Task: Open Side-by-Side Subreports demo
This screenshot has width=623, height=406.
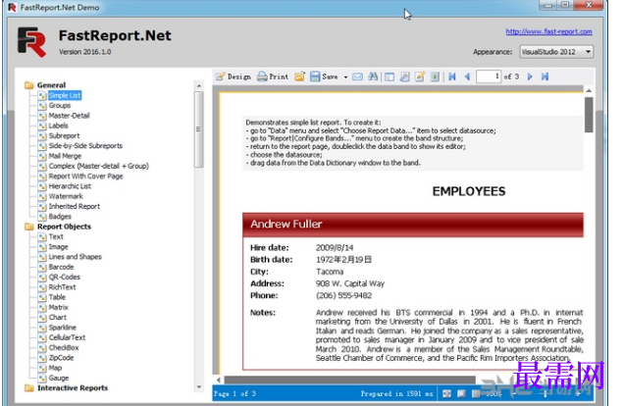Action: (x=85, y=146)
